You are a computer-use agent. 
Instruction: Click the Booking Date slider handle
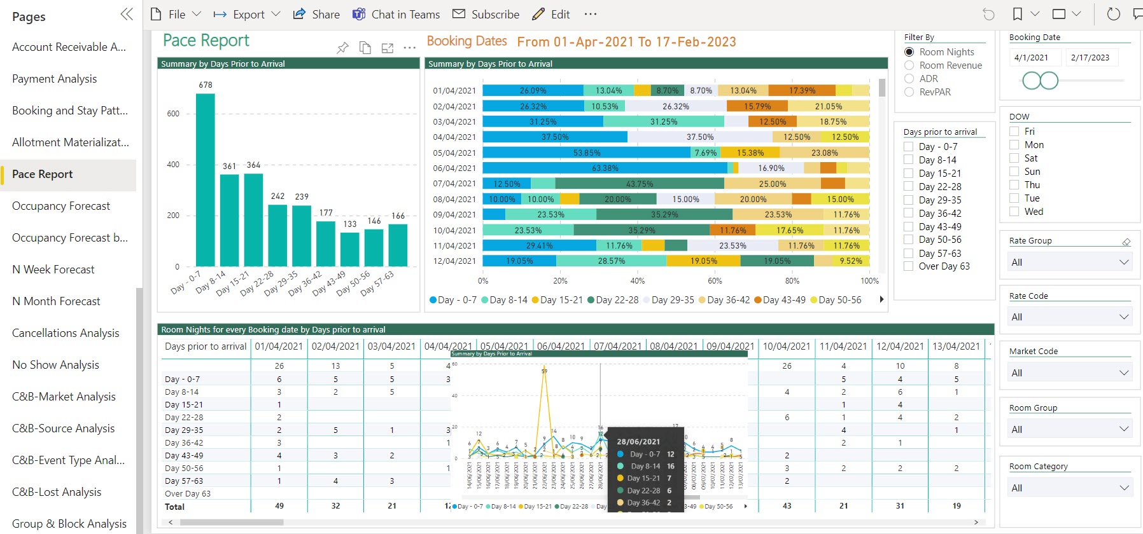coord(1031,81)
